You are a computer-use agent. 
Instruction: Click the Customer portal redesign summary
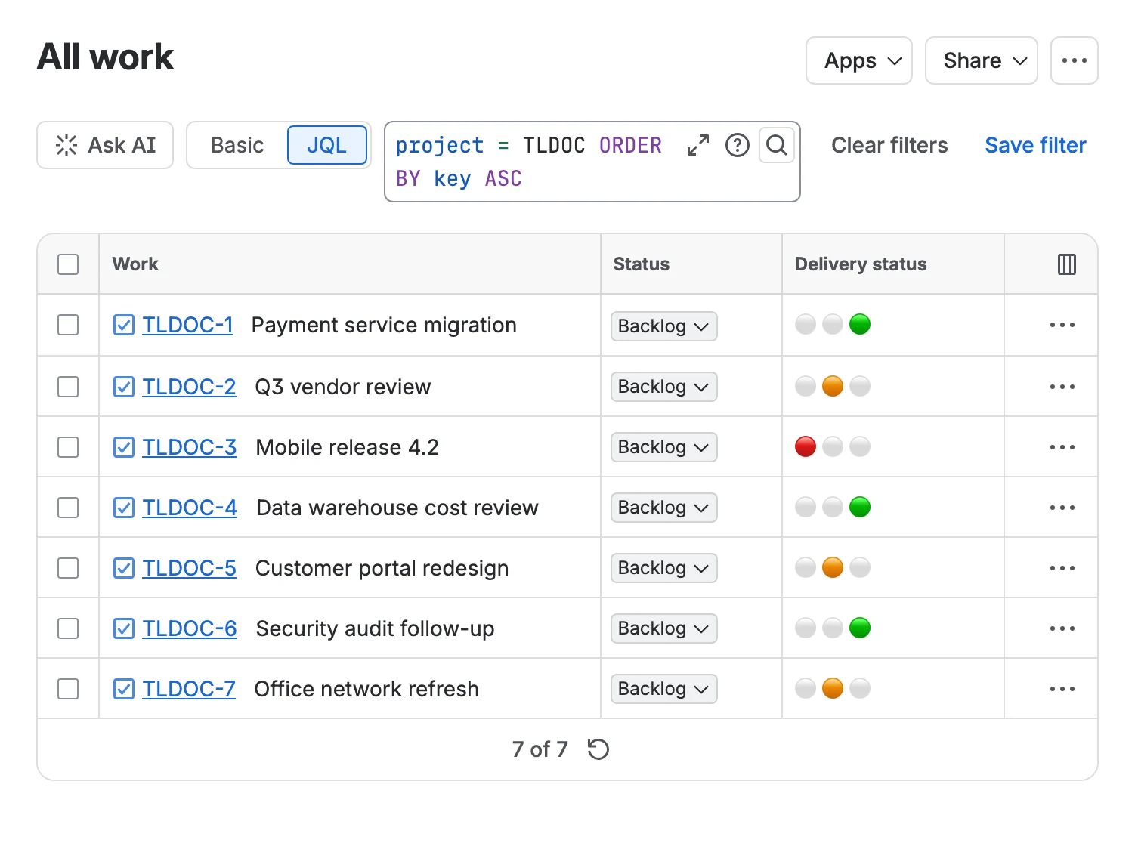[x=382, y=568]
